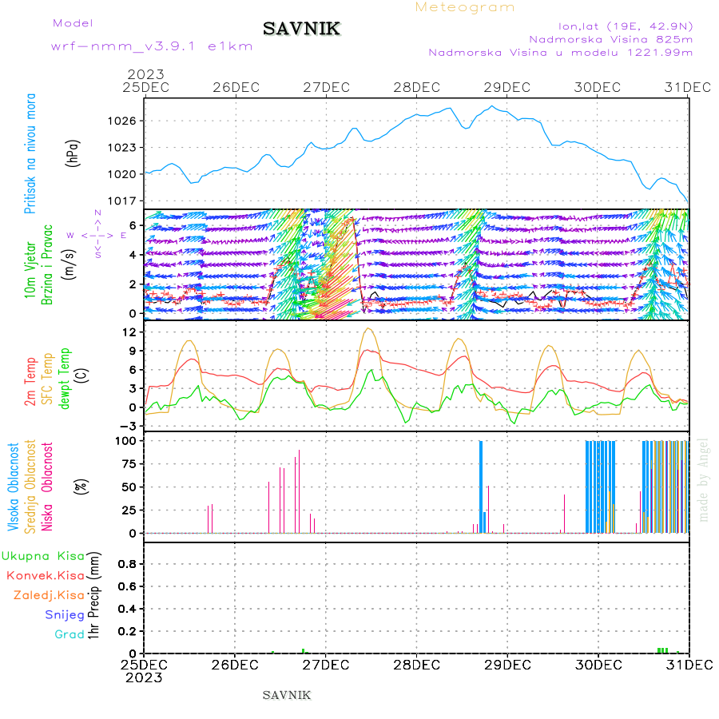
Task: Select the "Srednja Oblacnost" cloud label
Action: (30, 487)
